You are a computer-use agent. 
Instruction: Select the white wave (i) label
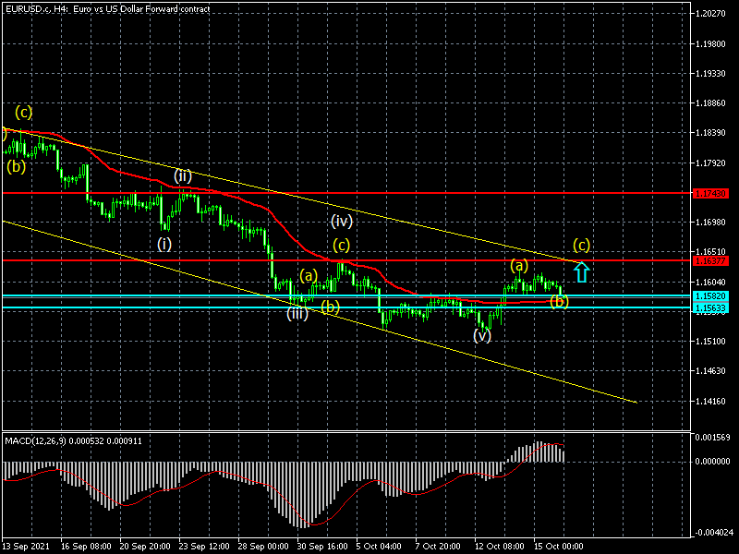[164, 244]
